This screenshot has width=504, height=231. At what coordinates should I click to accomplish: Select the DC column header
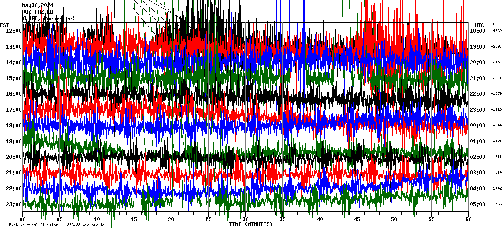[495, 24]
